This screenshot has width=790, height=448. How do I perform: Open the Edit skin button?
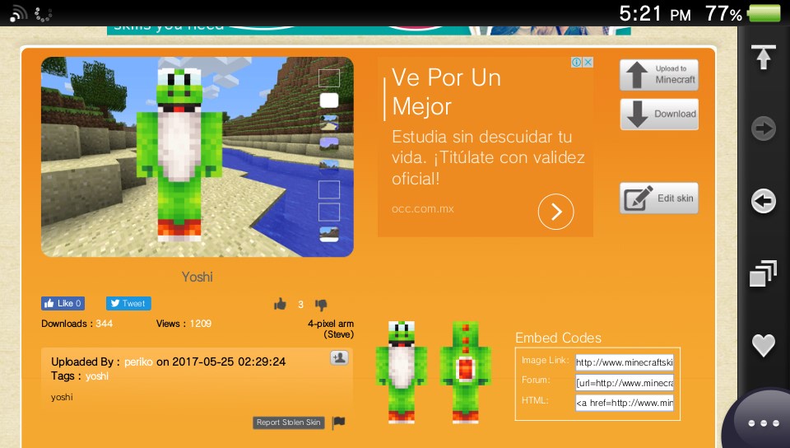pyautogui.click(x=659, y=198)
